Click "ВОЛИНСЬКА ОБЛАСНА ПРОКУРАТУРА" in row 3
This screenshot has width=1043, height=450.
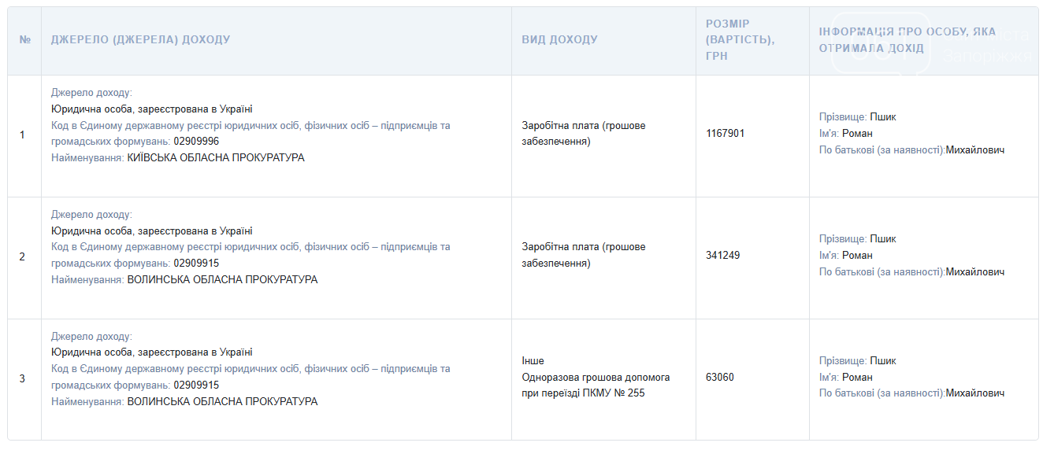tap(222, 402)
